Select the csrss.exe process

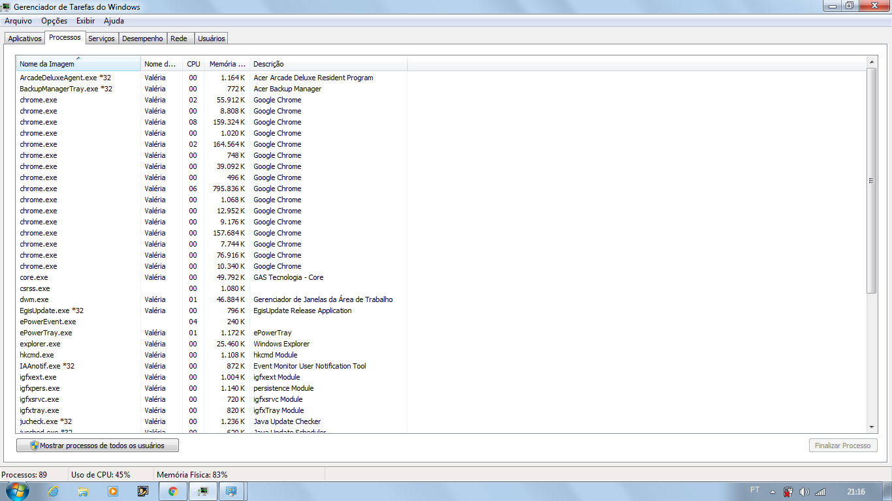[212, 288]
